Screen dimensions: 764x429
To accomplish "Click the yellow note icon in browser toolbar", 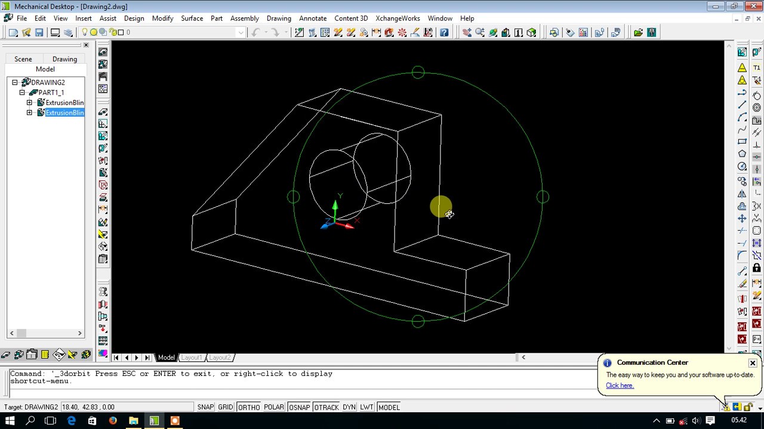I will point(45,355).
